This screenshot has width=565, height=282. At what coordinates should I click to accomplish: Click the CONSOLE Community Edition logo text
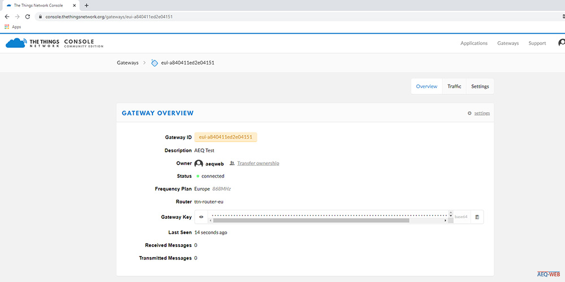pos(84,43)
